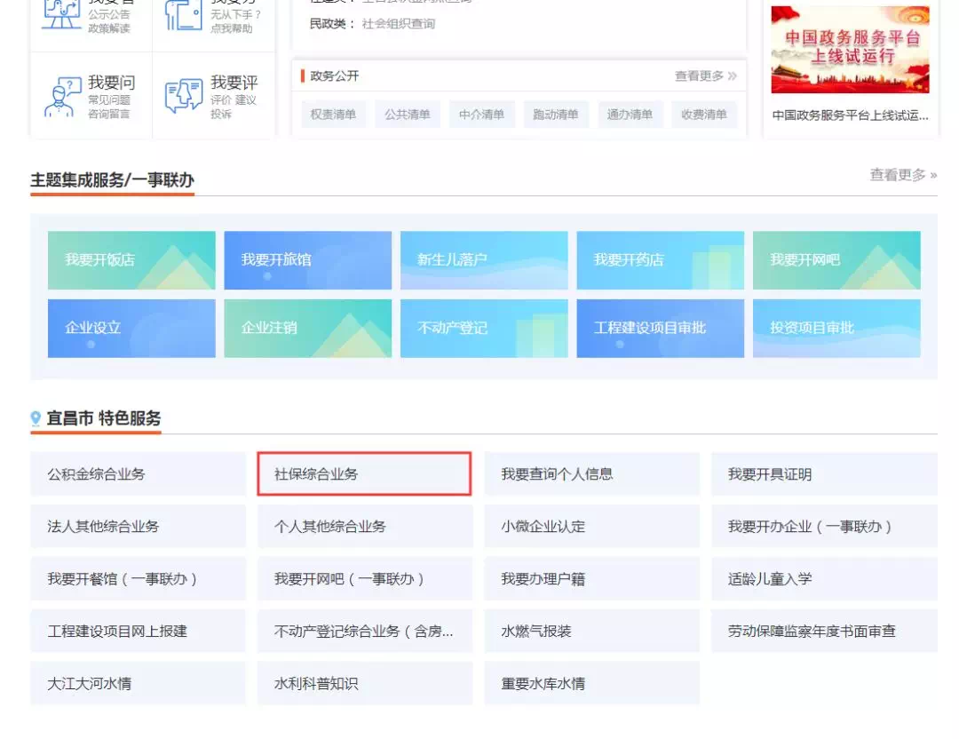Screen dimensions: 959x739
Task: Open the 工程建设项目审批 tile
Action: (660, 328)
